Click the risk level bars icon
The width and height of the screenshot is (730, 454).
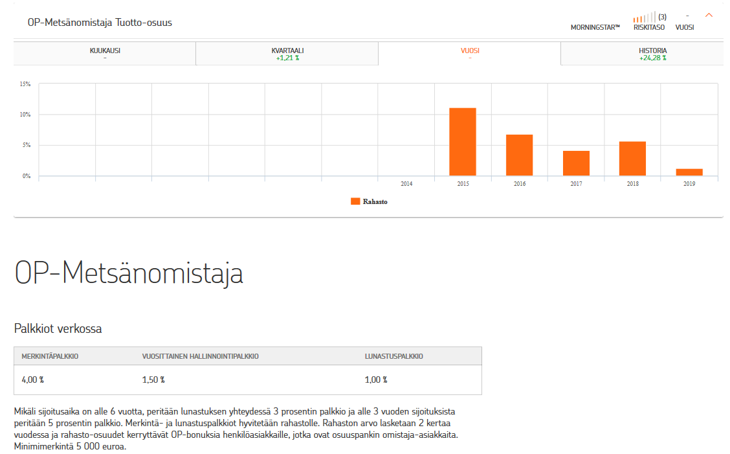click(x=645, y=17)
